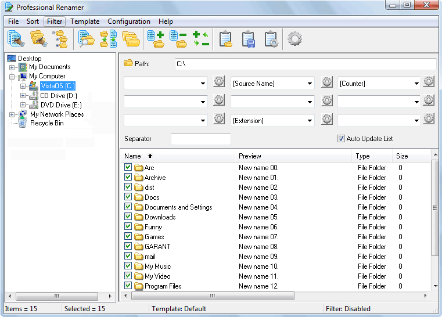Open the Configuration menu
Viewport: 442px width, 317px height.
click(129, 21)
